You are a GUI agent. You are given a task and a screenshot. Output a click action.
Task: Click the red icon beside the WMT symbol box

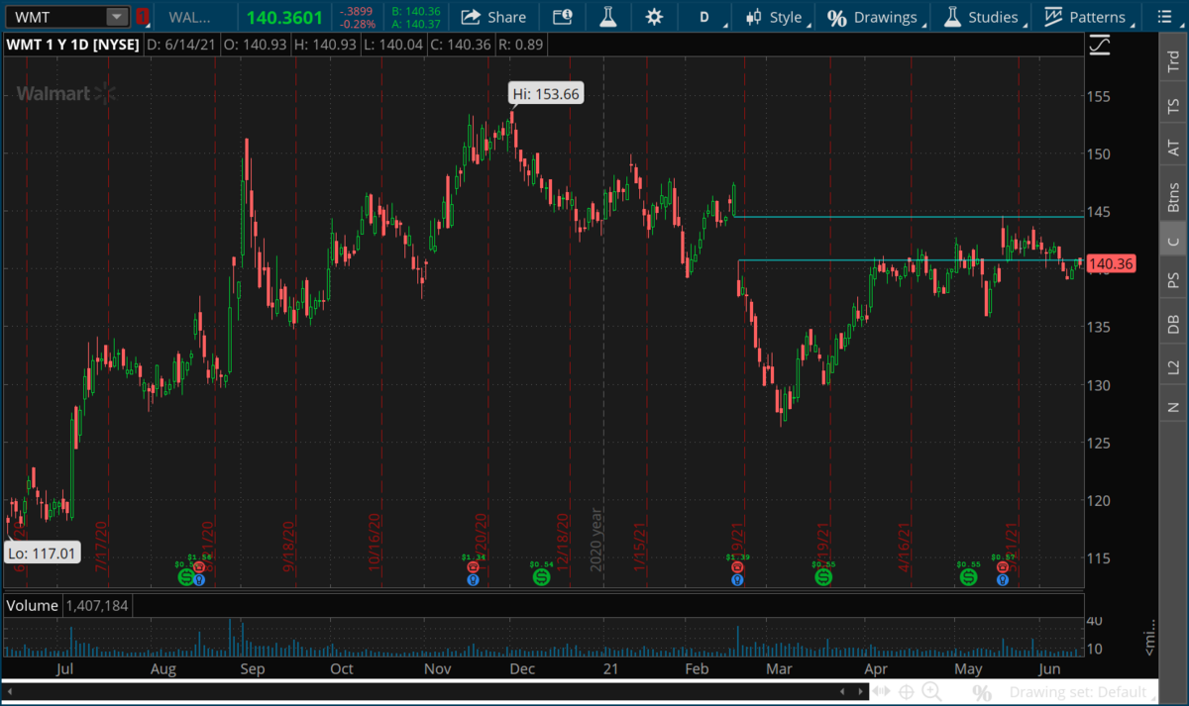pyautogui.click(x=144, y=17)
